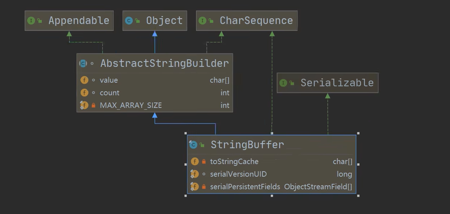Select the CharSequence node title

[256, 20]
